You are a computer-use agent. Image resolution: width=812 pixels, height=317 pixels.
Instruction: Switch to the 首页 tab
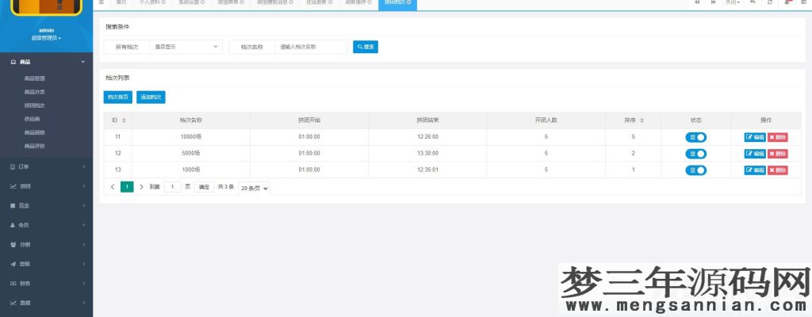(121, 3)
